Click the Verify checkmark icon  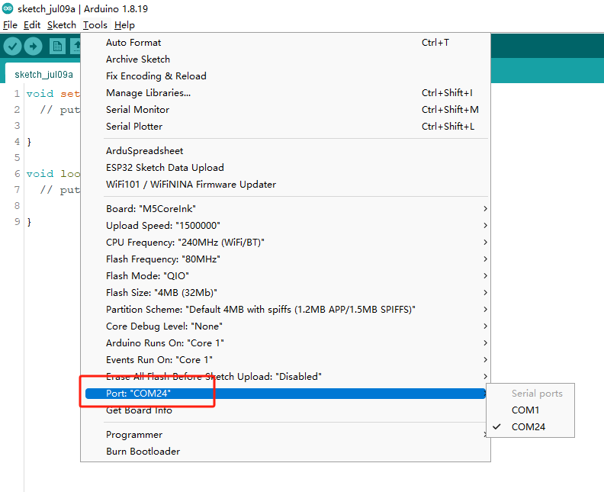click(12, 47)
